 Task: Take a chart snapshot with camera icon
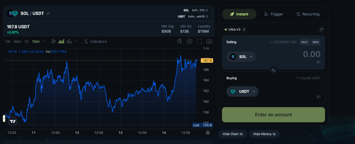point(209,41)
